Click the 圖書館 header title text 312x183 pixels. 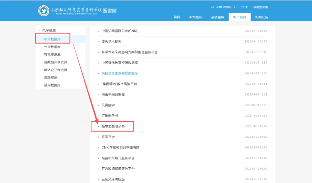pyautogui.click(x=110, y=10)
